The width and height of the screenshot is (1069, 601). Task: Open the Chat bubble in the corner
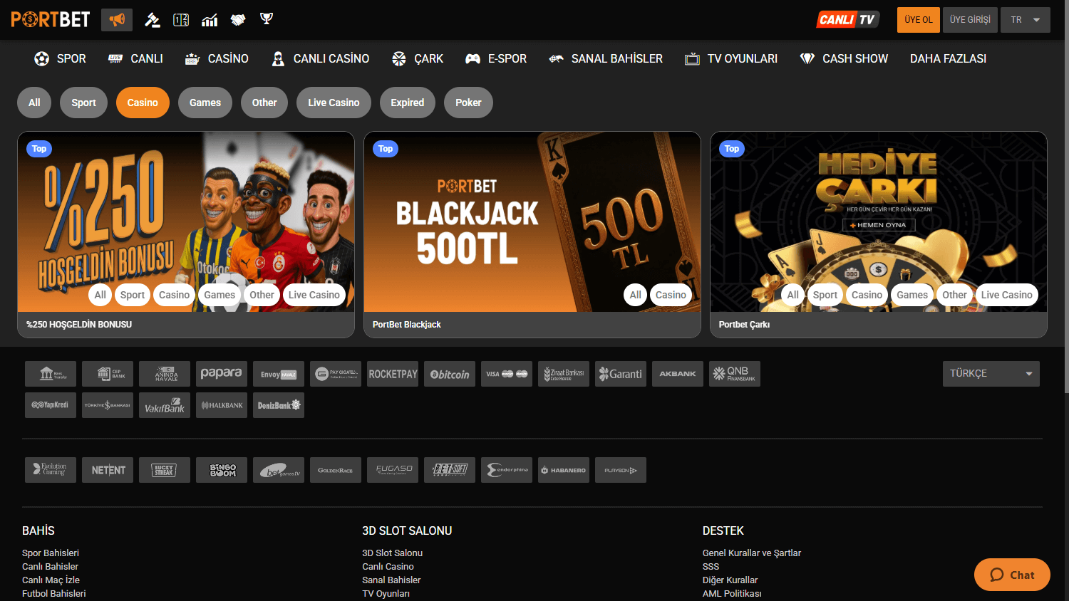(x=1011, y=575)
